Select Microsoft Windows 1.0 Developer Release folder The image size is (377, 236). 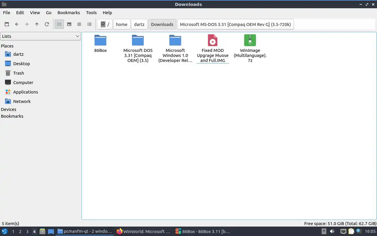click(x=175, y=49)
